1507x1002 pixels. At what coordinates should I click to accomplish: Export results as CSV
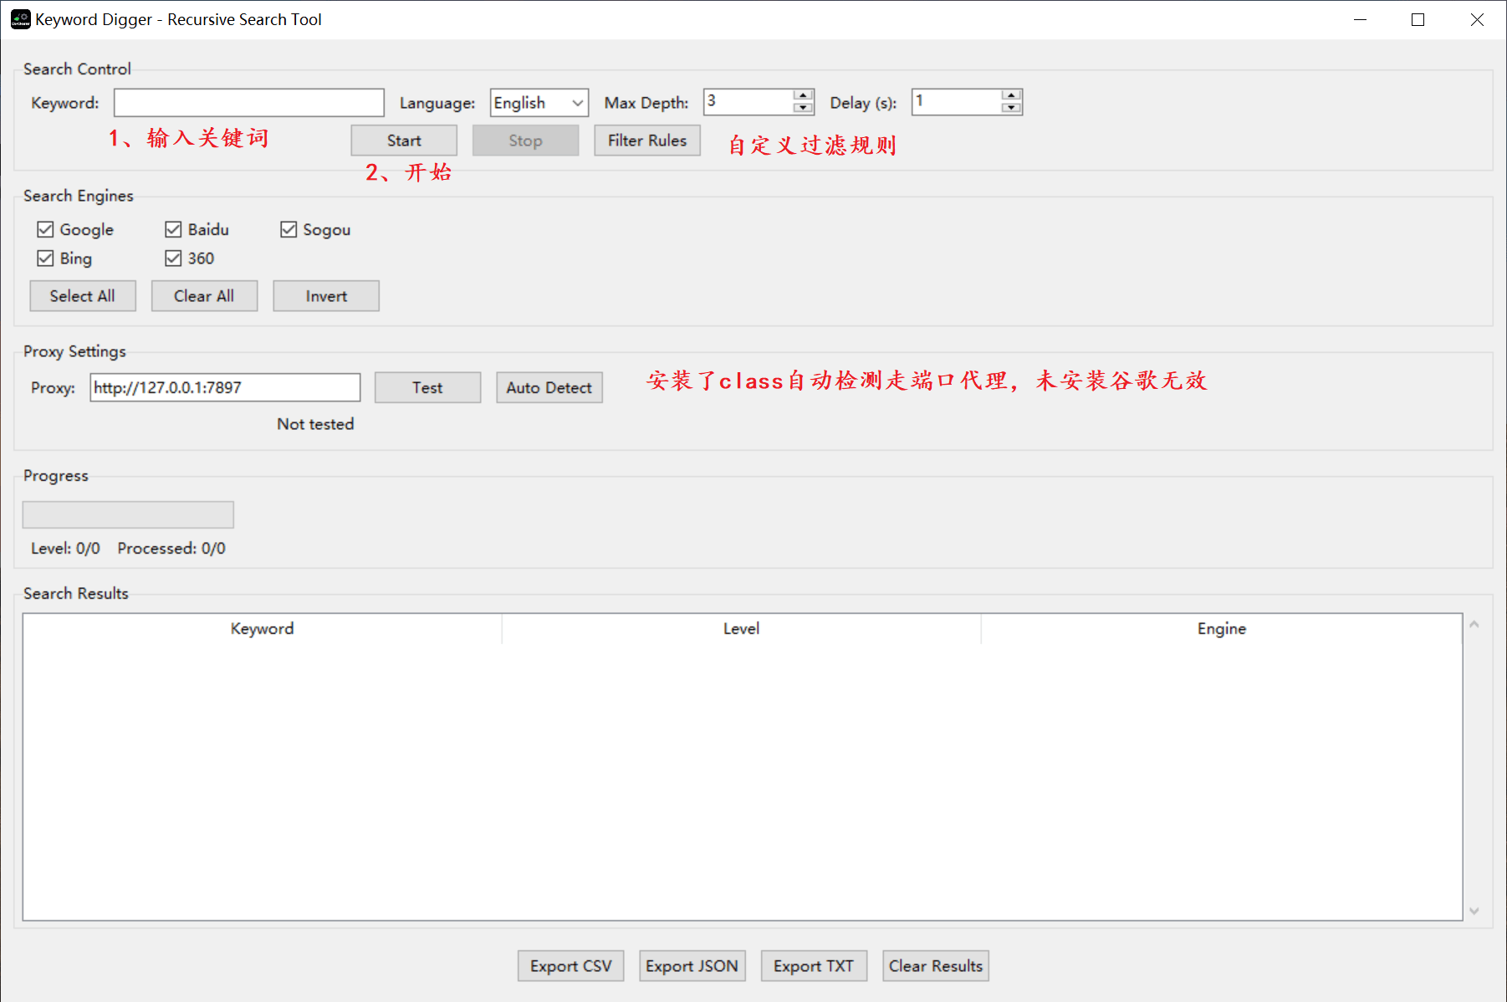(570, 966)
